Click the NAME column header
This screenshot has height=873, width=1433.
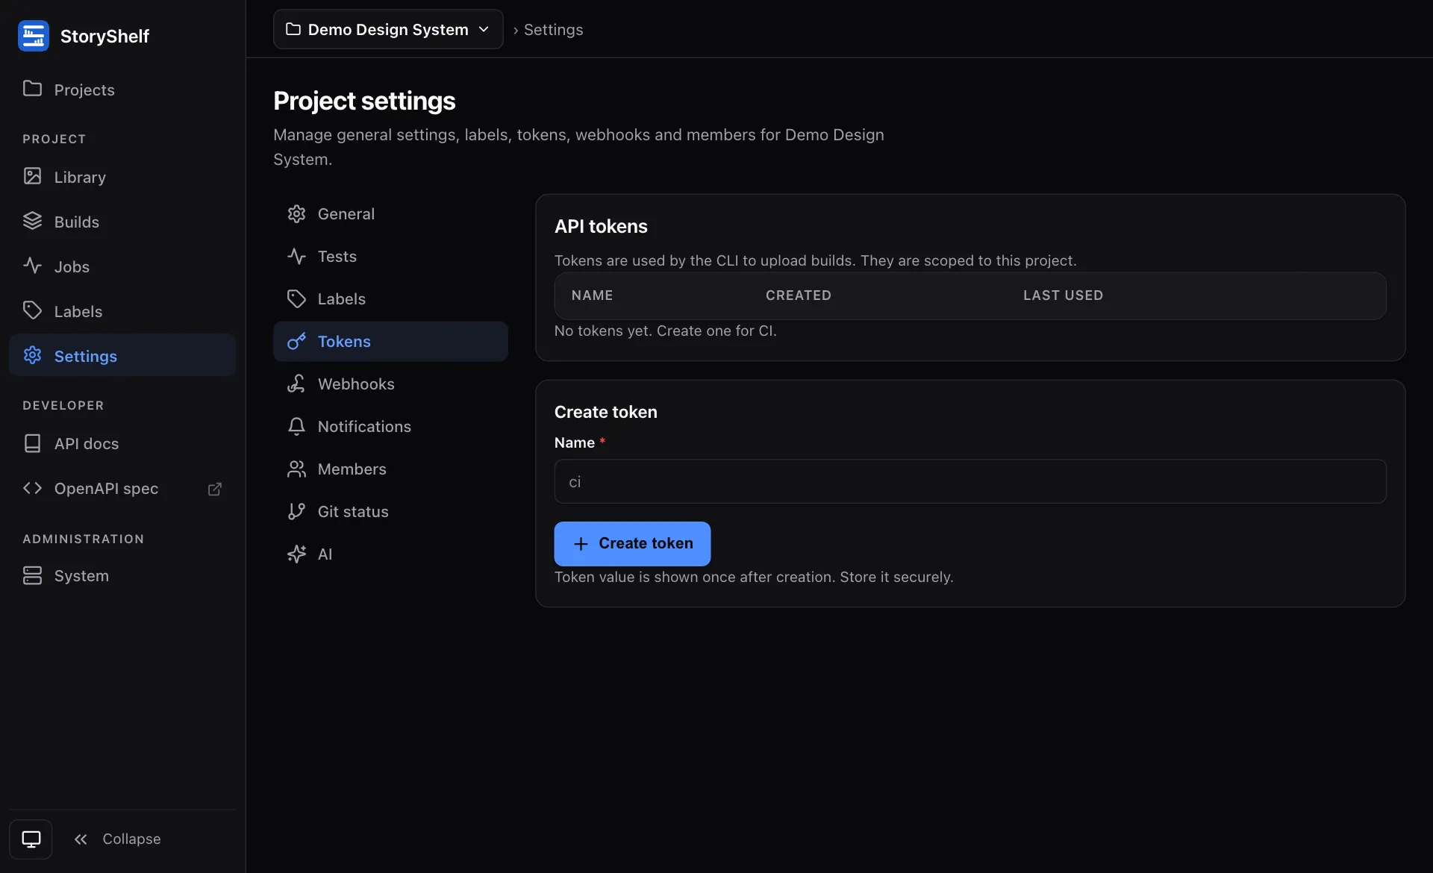coord(592,295)
